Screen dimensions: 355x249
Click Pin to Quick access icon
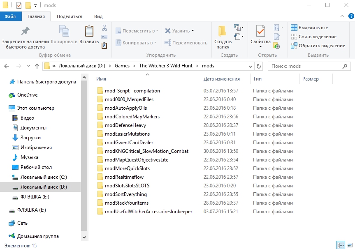(25, 31)
